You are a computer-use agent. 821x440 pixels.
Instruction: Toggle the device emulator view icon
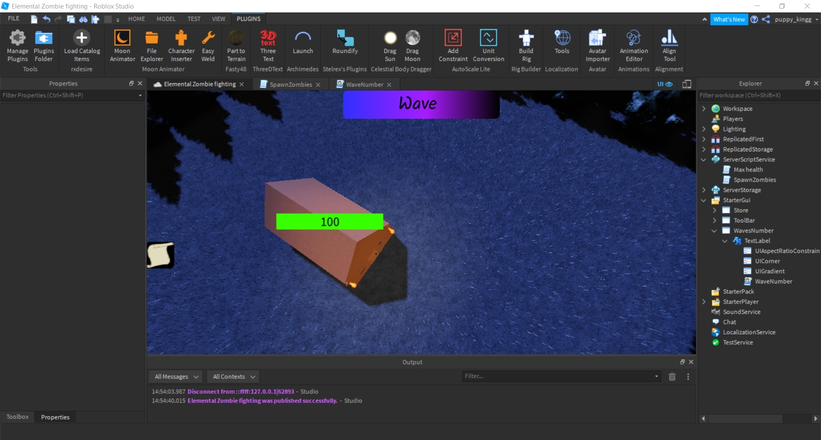point(687,84)
